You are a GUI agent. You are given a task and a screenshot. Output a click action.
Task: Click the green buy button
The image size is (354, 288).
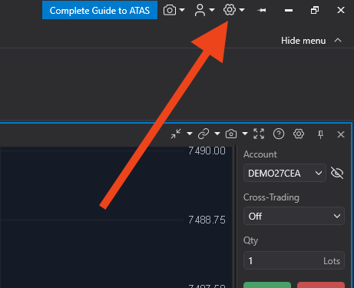pos(267,285)
